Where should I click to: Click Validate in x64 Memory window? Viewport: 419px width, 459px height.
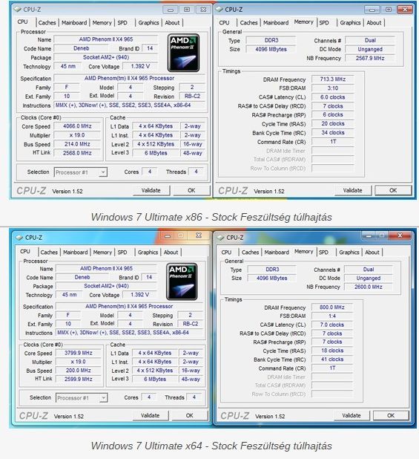point(352,415)
